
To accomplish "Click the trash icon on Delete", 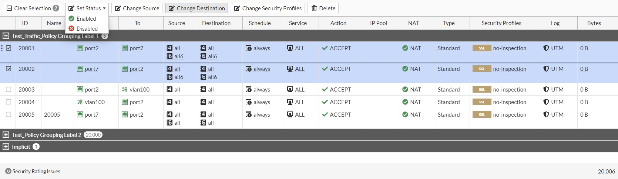I will pyautogui.click(x=314, y=8).
